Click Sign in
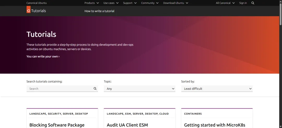Viewport: 282px width, 128px height. (243, 3)
